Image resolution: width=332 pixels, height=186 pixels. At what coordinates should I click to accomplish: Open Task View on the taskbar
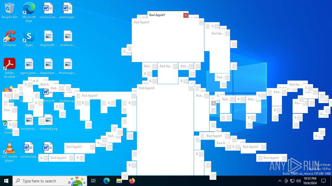click(93, 181)
